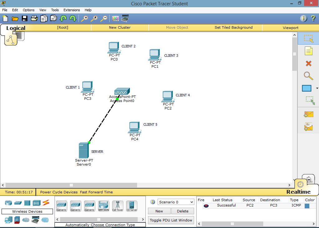Image resolution: width=319 pixels, height=228 pixels.
Task: Pick the CO Server device
Action: tap(132, 206)
